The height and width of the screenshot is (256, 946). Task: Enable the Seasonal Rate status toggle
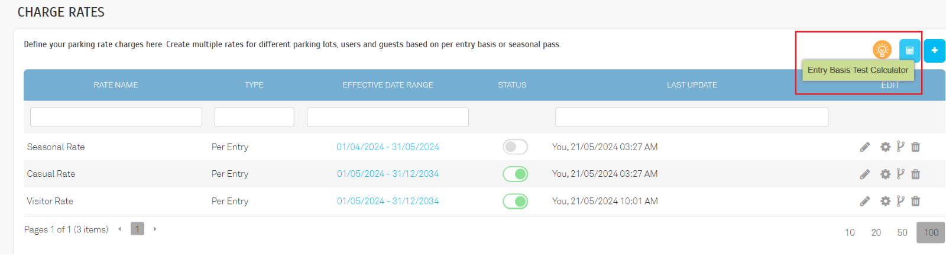[515, 147]
